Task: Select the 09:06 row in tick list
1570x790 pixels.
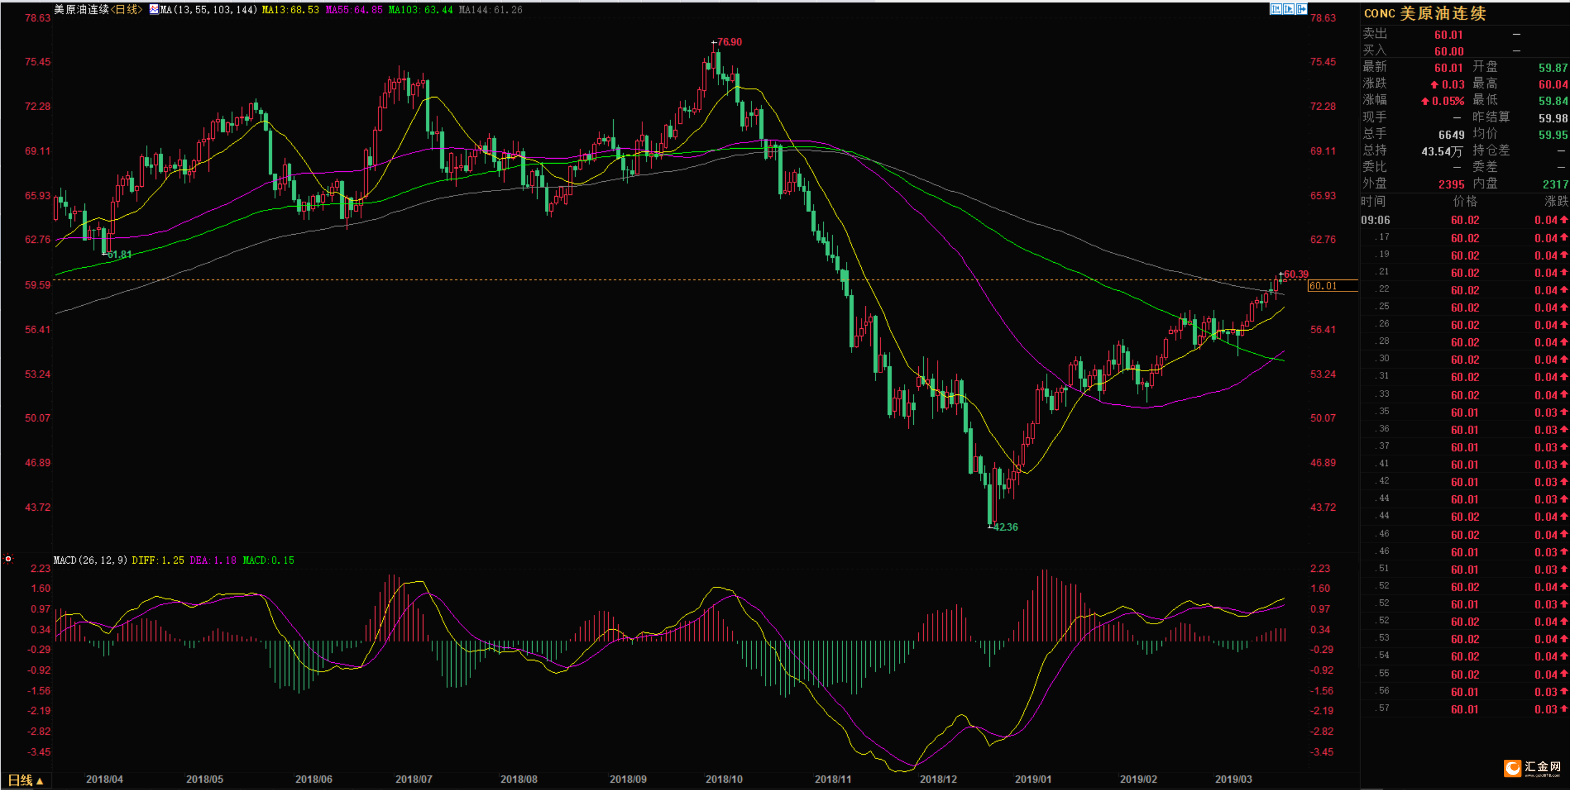Action: (x=1465, y=220)
